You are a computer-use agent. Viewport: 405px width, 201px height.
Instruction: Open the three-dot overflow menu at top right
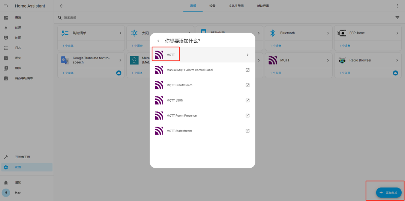point(397,6)
